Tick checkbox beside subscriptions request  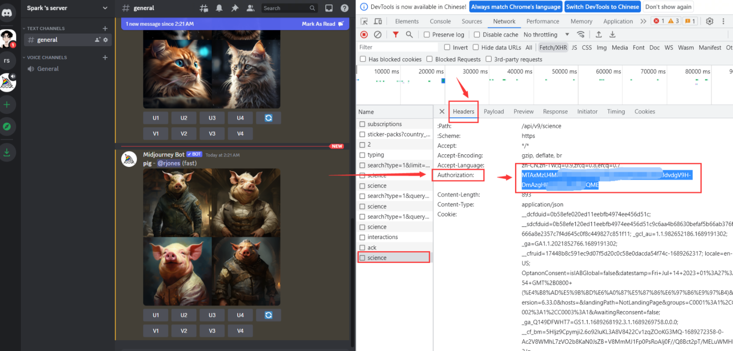362,124
